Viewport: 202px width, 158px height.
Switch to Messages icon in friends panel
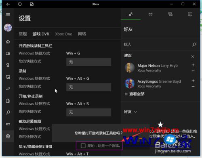point(170,14)
